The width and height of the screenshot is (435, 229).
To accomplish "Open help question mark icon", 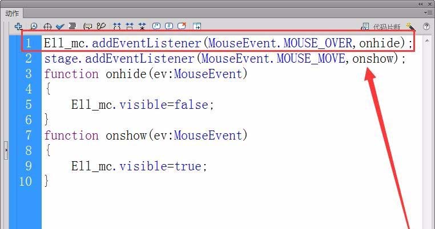I will coord(426,27).
